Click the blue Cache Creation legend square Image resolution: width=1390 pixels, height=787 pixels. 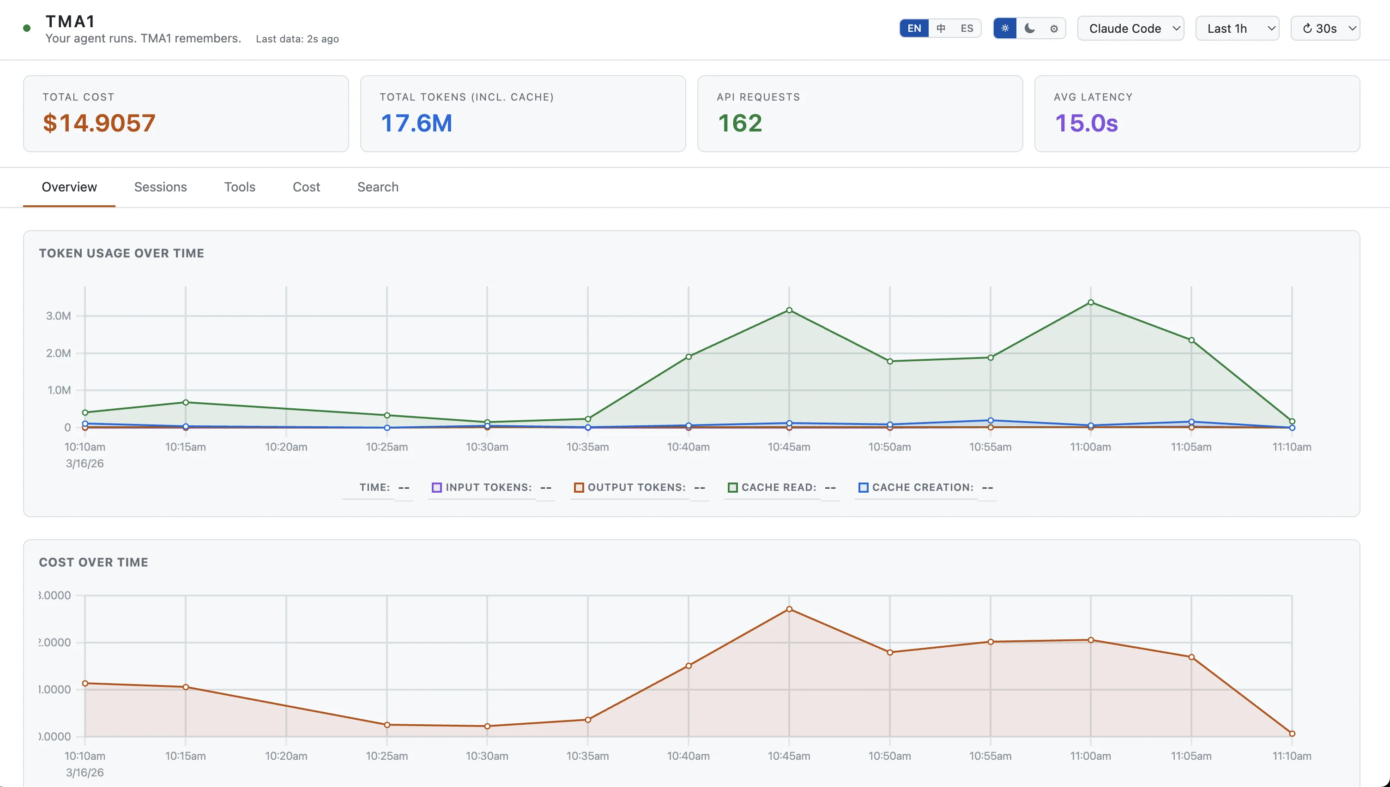pyautogui.click(x=864, y=487)
